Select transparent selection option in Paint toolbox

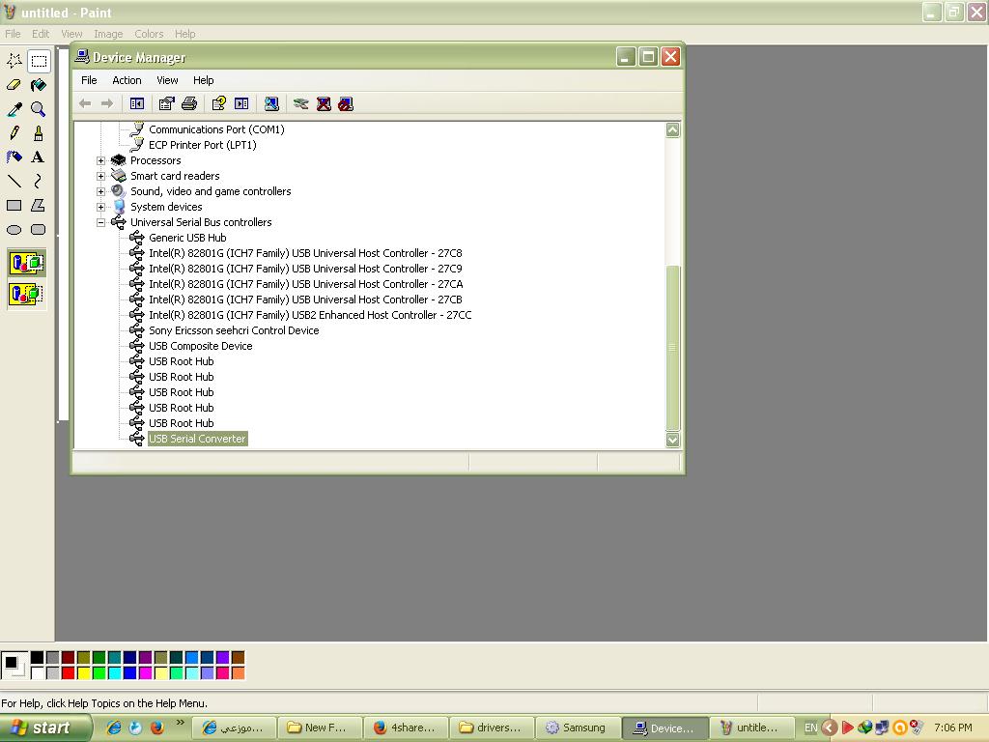(x=26, y=294)
